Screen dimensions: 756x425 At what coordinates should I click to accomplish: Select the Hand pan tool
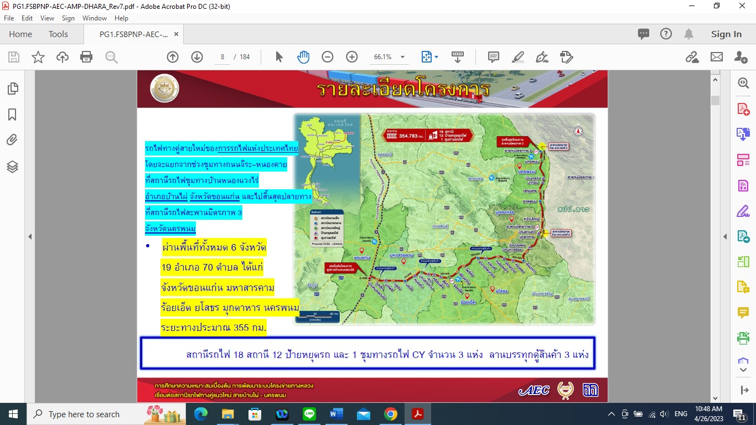tap(303, 57)
